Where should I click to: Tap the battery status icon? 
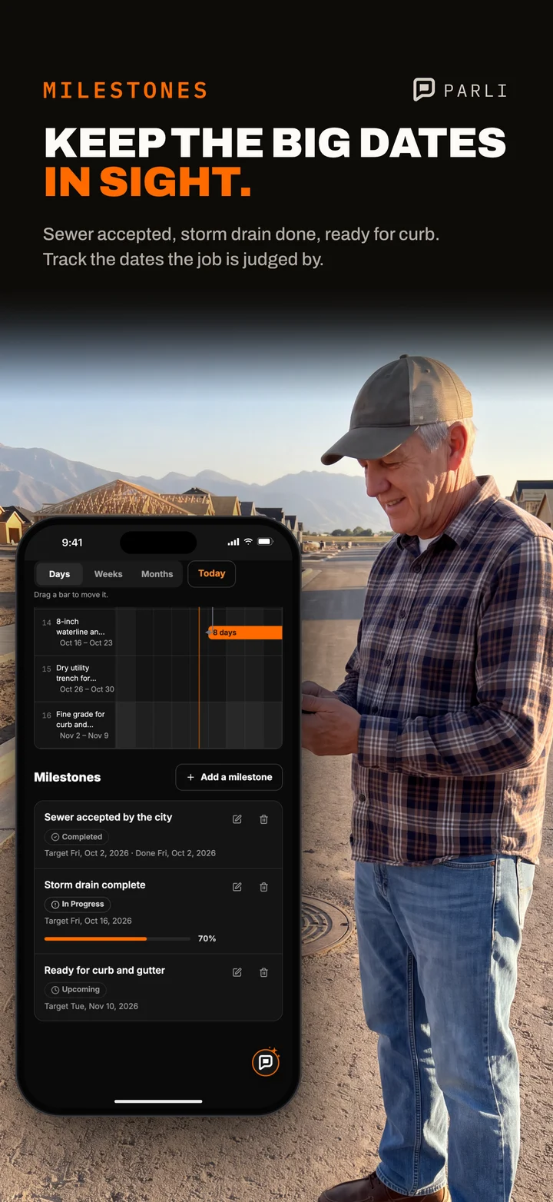tap(265, 542)
